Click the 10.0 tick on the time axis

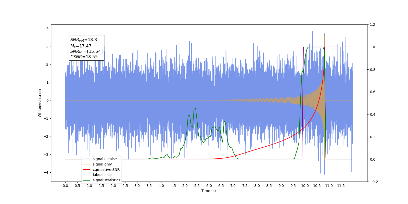coord(305,186)
